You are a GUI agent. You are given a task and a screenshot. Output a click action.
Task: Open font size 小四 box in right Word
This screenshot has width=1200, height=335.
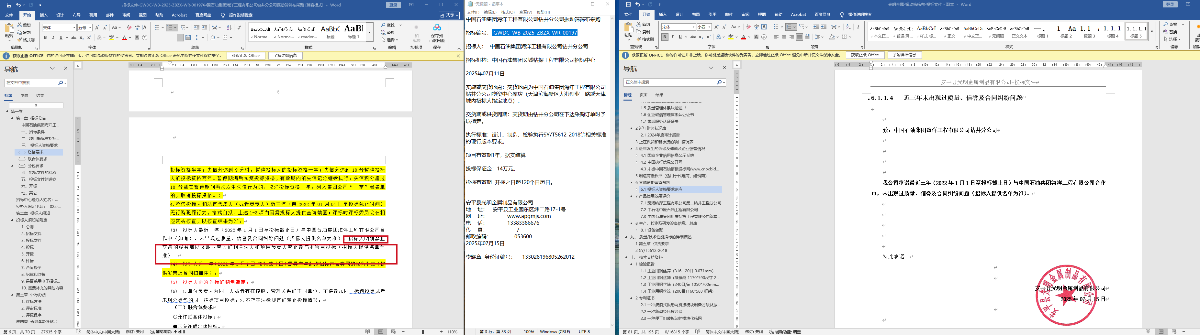point(704,27)
